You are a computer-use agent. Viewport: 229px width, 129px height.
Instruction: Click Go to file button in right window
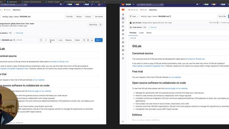pyautogui.click(x=222, y=16)
